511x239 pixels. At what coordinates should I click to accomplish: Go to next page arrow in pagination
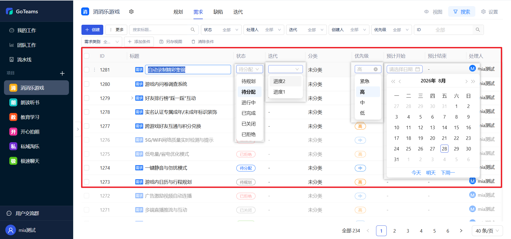(x=461, y=231)
